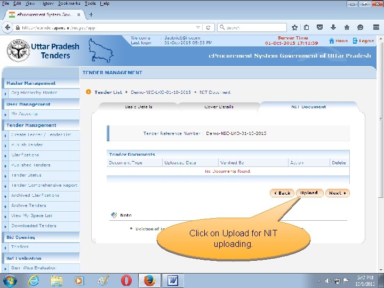
Task: Click the Back button
Action: tap(282, 193)
